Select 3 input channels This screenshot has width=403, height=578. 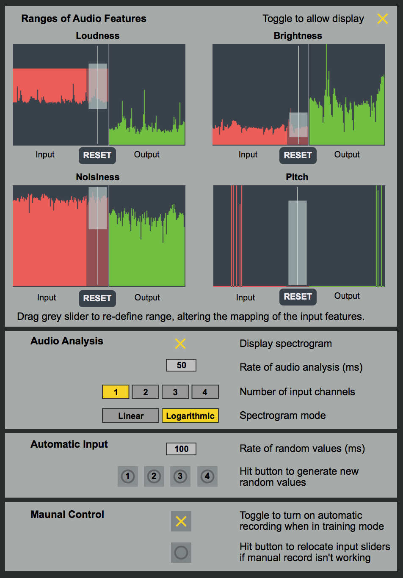(175, 392)
